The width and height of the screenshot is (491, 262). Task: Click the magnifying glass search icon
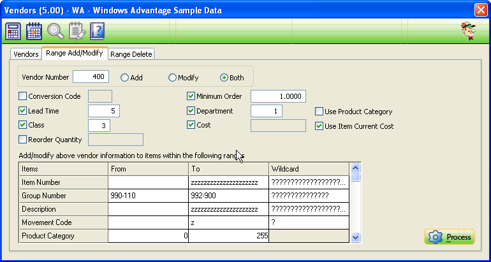[x=55, y=31]
